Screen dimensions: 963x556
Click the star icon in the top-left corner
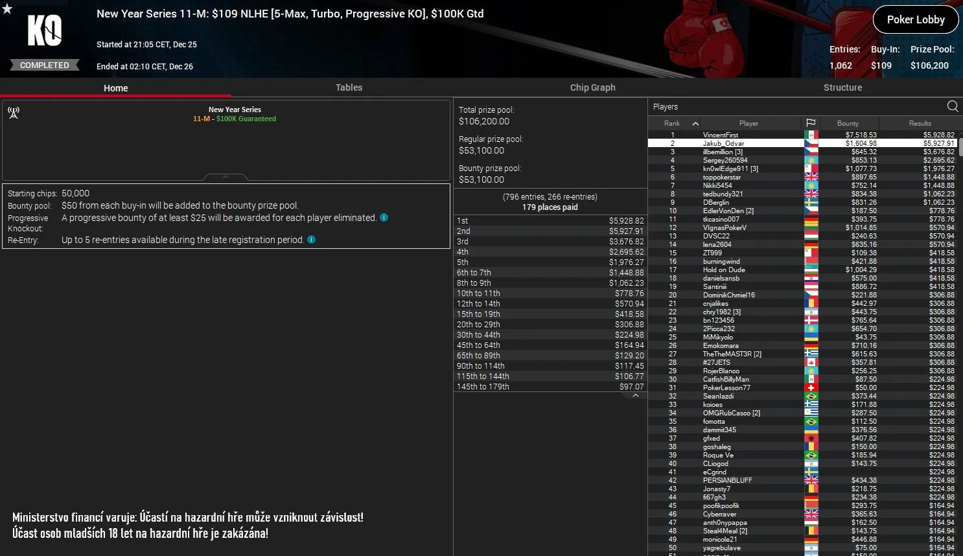click(x=7, y=7)
